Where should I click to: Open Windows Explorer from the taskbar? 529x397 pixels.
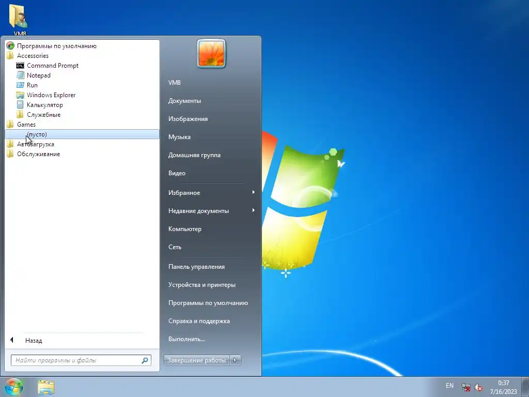point(46,387)
